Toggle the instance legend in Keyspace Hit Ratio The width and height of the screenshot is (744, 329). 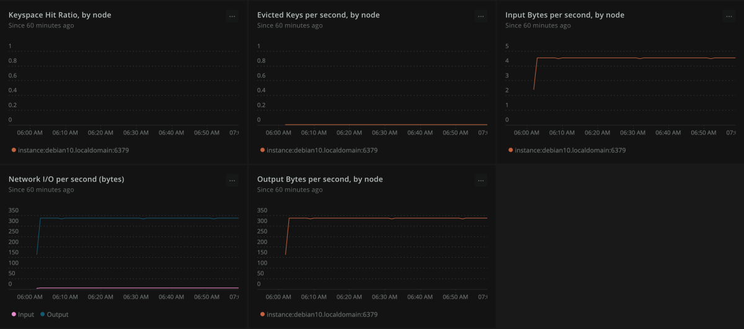[x=73, y=150]
